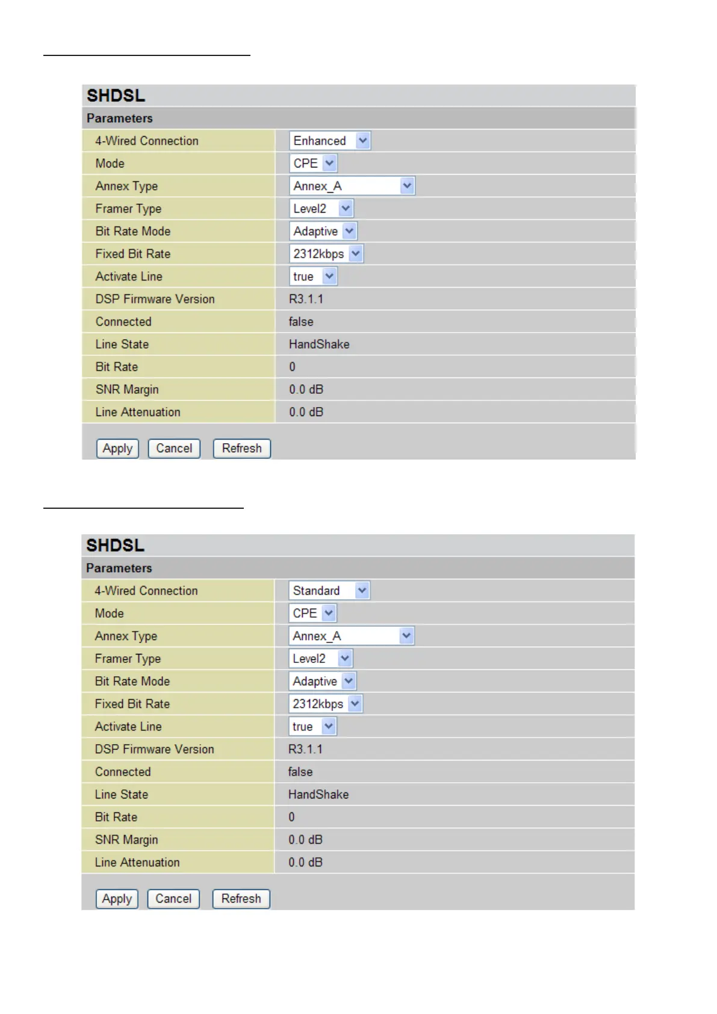This screenshot has height=1014, width=717.
Task: Expand Mode dropdown in the Standard SHDSL panel
Action: (312, 613)
